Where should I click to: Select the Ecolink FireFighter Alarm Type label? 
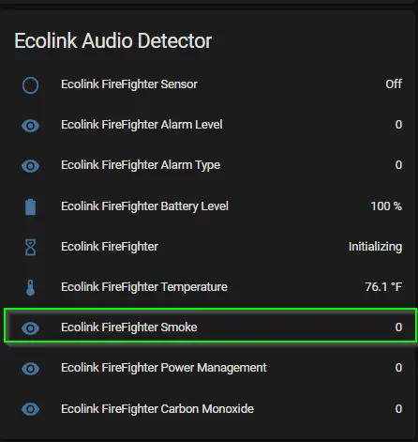141,165
